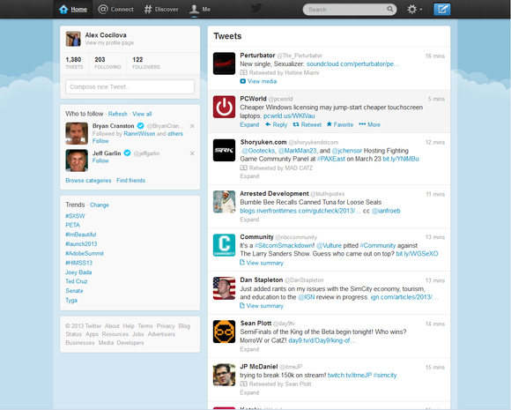Viewport: 511px width, 410px height.
Task: Open the #AdobeSummit trend
Action: pyautogui.click(x=85, y=253)
